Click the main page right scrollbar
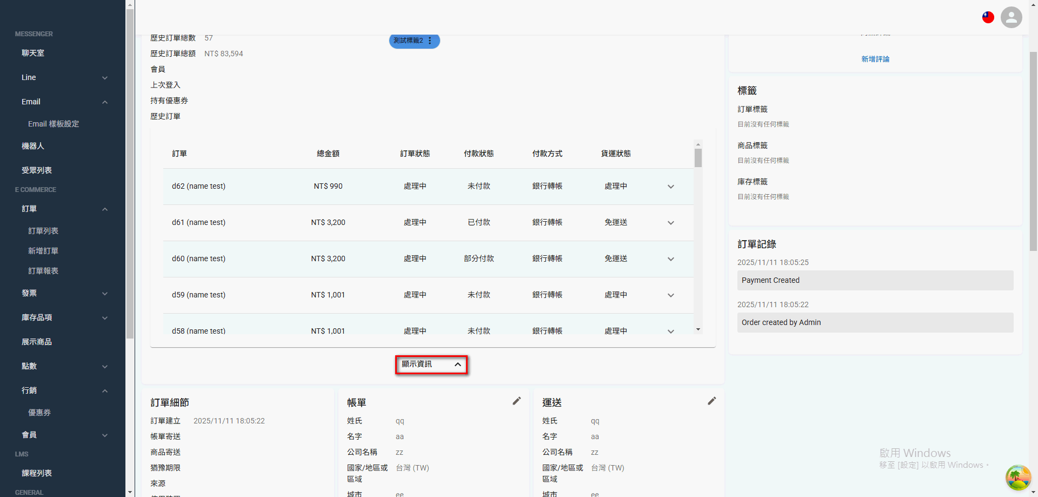 pos(1033,151)
